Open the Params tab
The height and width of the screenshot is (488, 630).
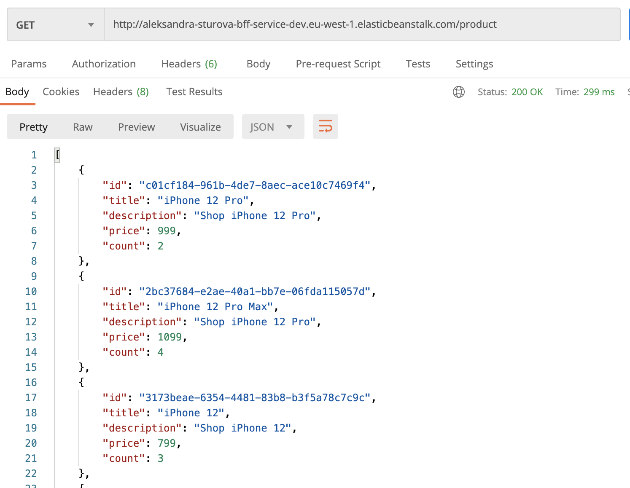29,64
